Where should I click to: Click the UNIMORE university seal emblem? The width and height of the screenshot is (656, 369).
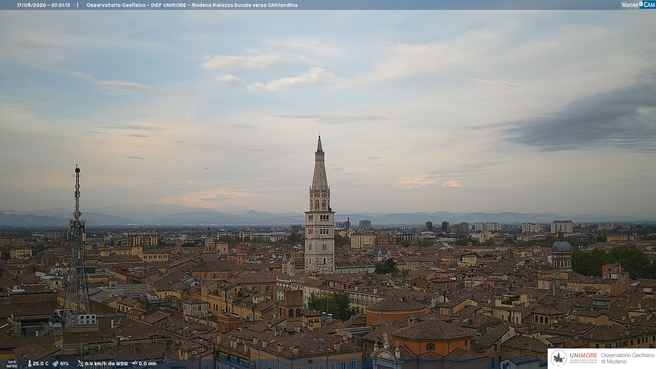tap(559, 358)
